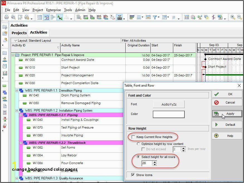Collapse the Project PIPE REPAIR-1 group
Image resolution: width=244 pixels, height=183 pixels.
pyautogui.click(x=13, y=55)
